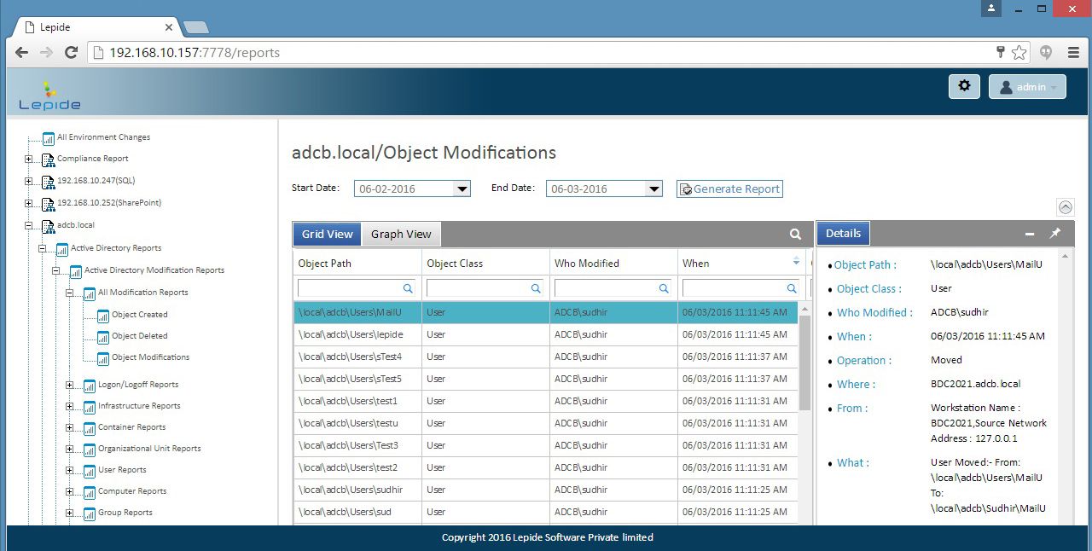Select the \local\adcb\Users\MailU highlighted row
Image resolution: width=1092 pixels, height=551 pixels.
pyautogui.click(x=546, y=312)
